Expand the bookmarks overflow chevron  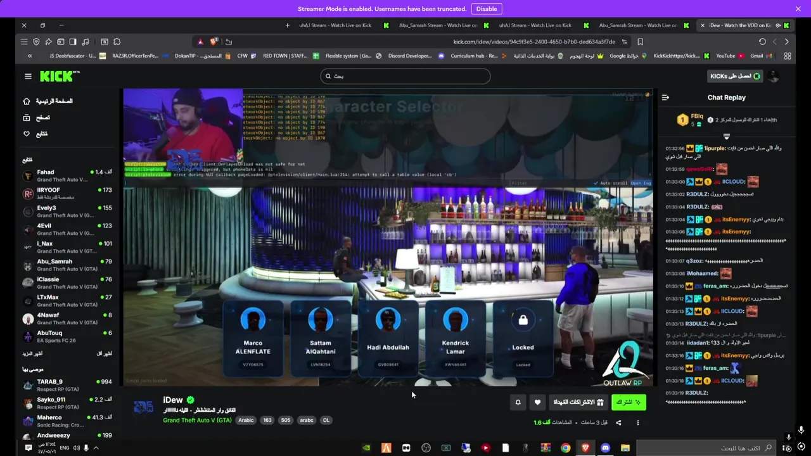pos(29,56)
